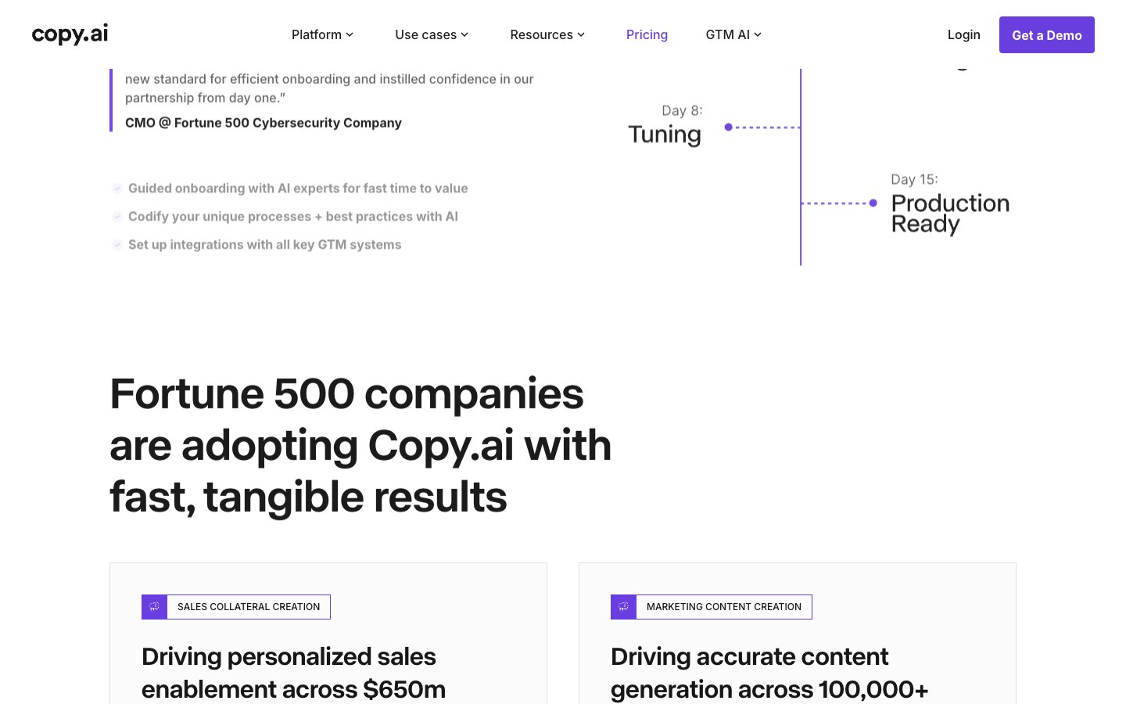Click the Marketing Content Creation tag icon

(x=624, y=607)
